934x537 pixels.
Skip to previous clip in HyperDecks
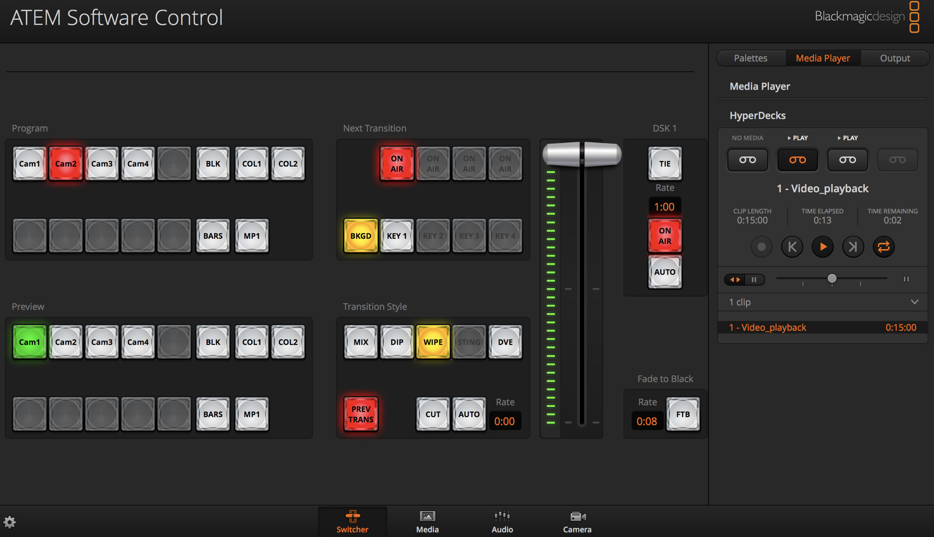tap(792, 246)
